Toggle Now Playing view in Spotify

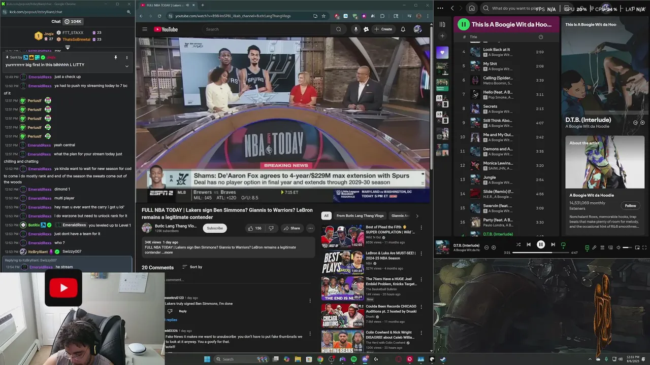587,248
